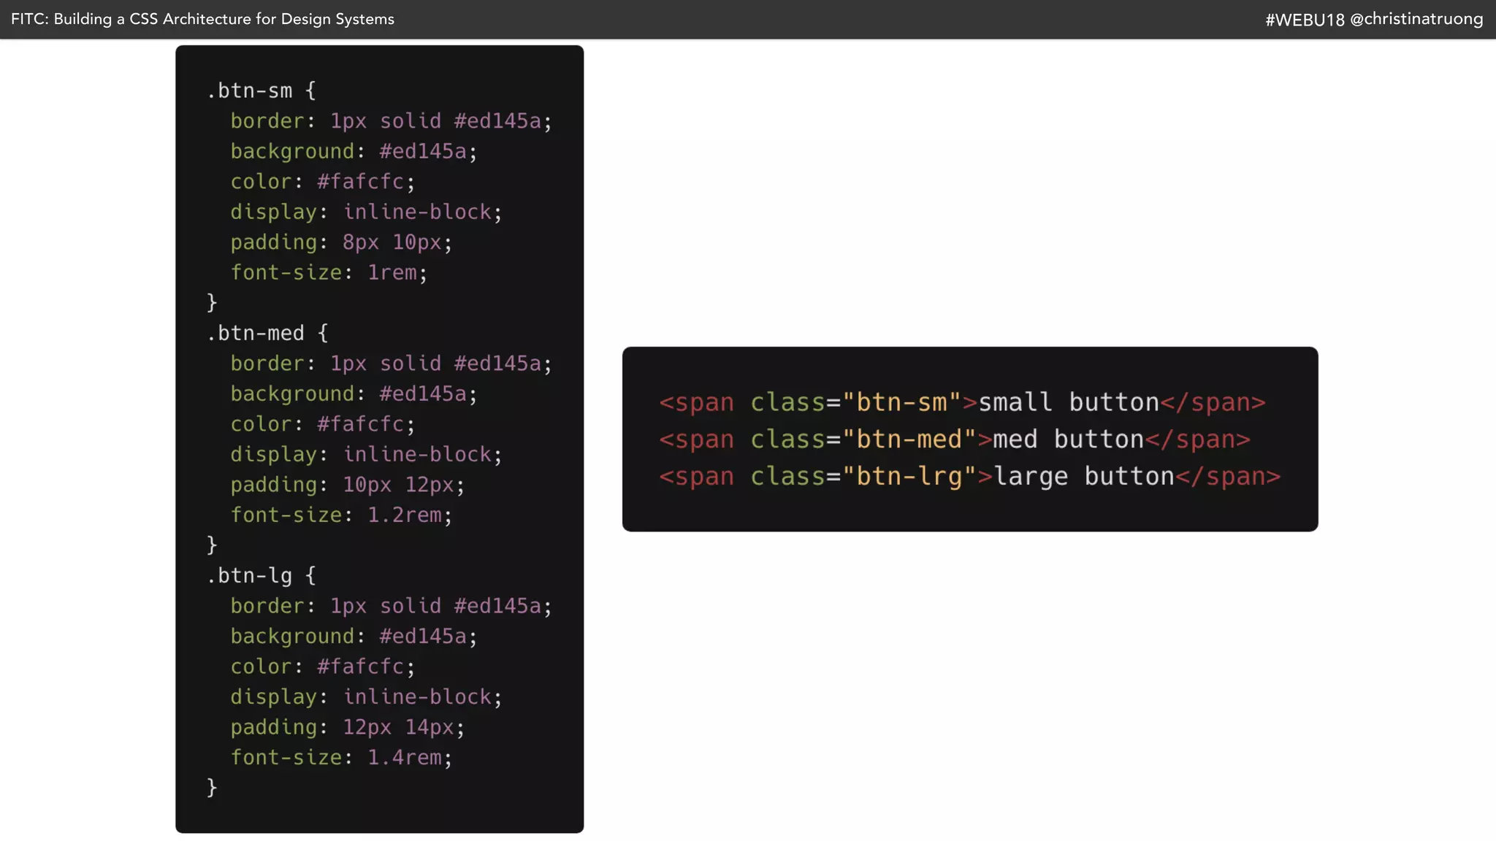Click the font-size 1rem declaration
This screenshot has width=1496, height=841.
[x=329, y=272]
